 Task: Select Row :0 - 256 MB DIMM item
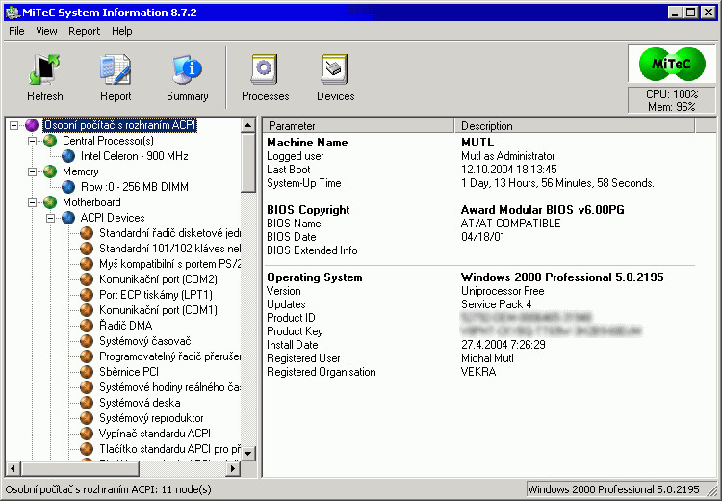pyautogui.click(x=135, y=187)
